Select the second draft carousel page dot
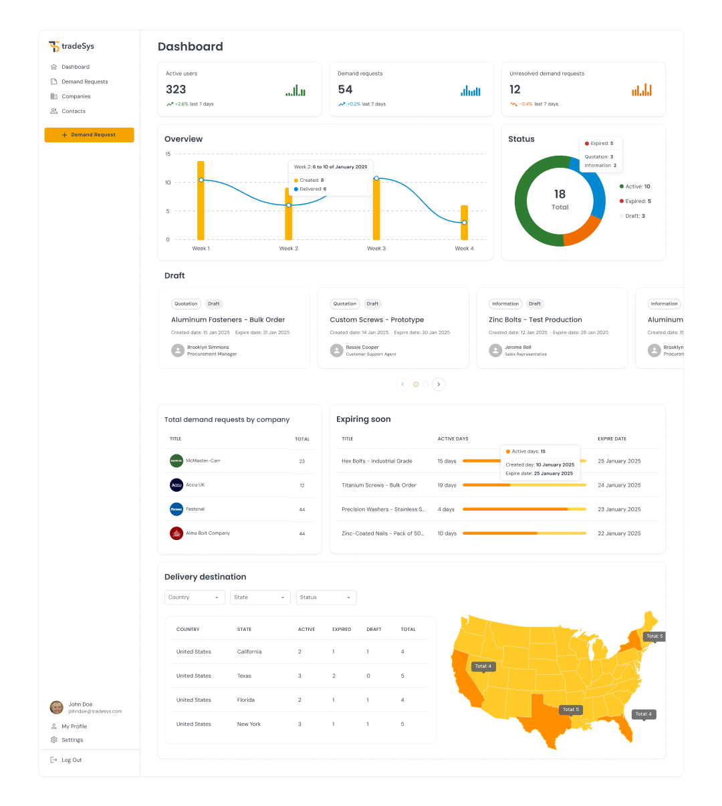The image size is (722, 806). (426, 384)
